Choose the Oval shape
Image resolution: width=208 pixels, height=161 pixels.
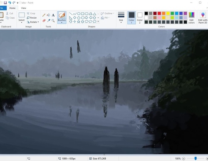coord(79,14)
